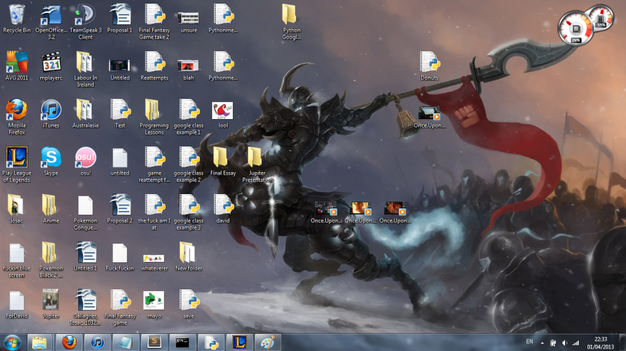Open the Windows Start menu
626x351 pixels.
point(12,342)
